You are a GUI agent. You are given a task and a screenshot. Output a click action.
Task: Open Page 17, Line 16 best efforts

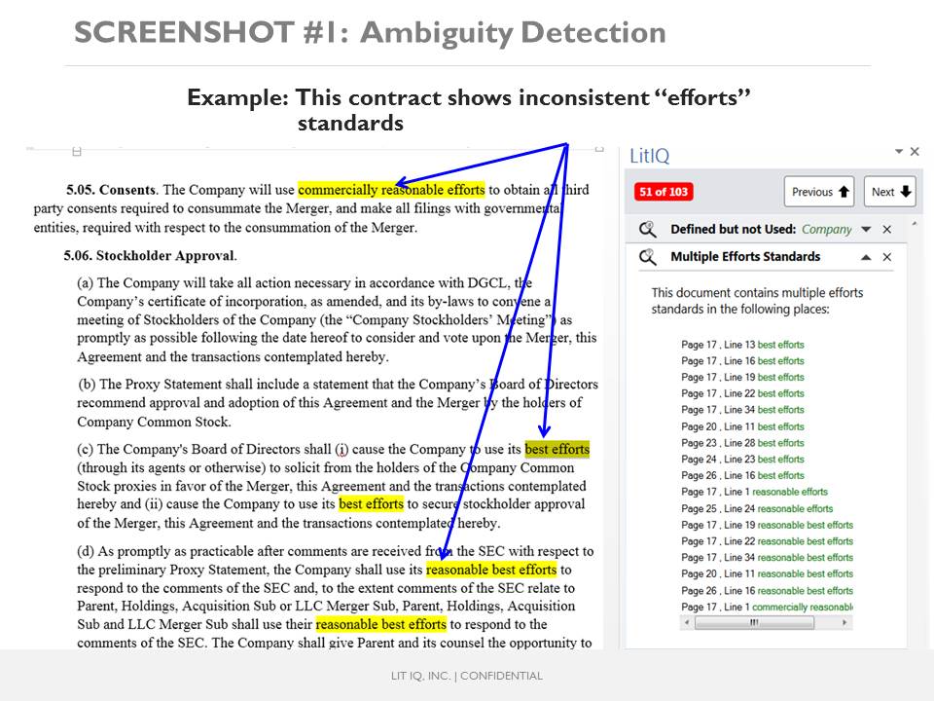(742, 360)
